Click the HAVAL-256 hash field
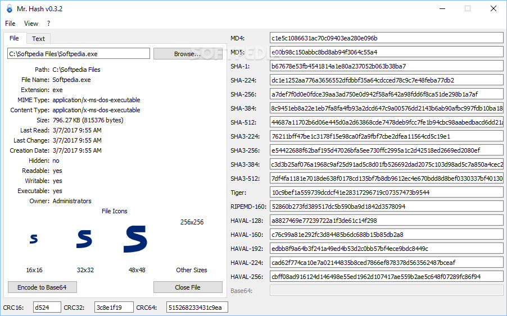This screenshot has height=316, width=507. coord(386,277)
